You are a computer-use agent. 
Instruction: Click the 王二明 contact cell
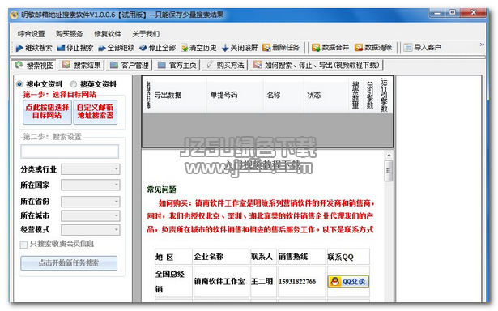pos(262,282)
